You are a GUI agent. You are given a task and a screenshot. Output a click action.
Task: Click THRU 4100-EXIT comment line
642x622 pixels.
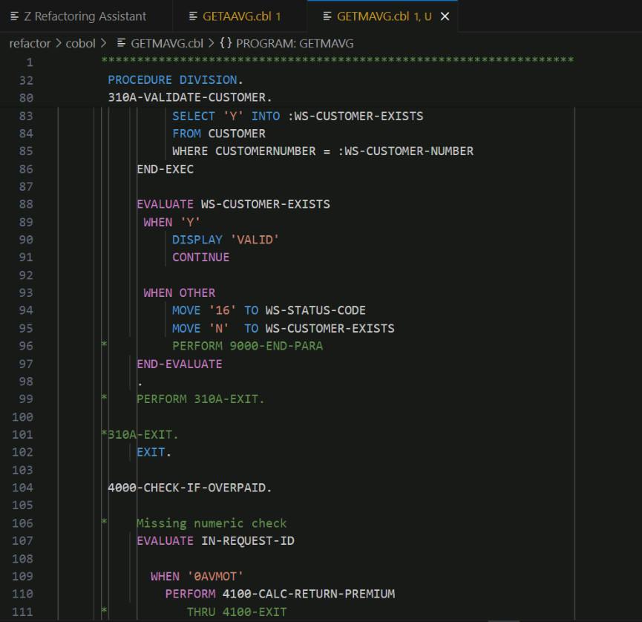tap(237, 612)
